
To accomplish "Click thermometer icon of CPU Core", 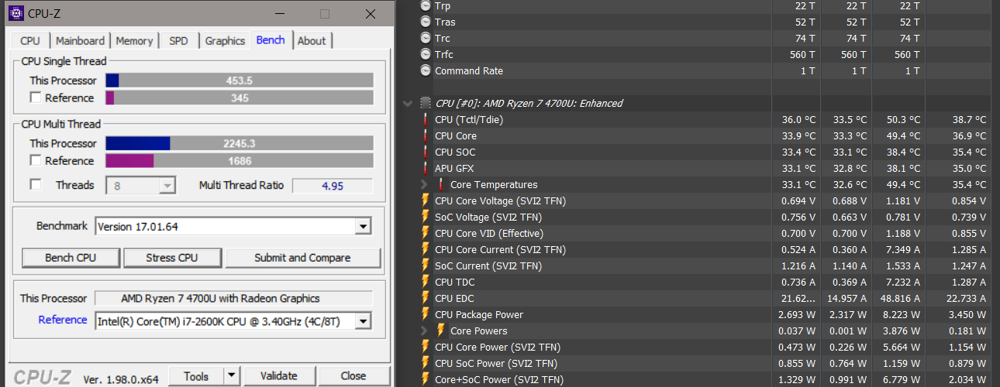I will 426,135.
